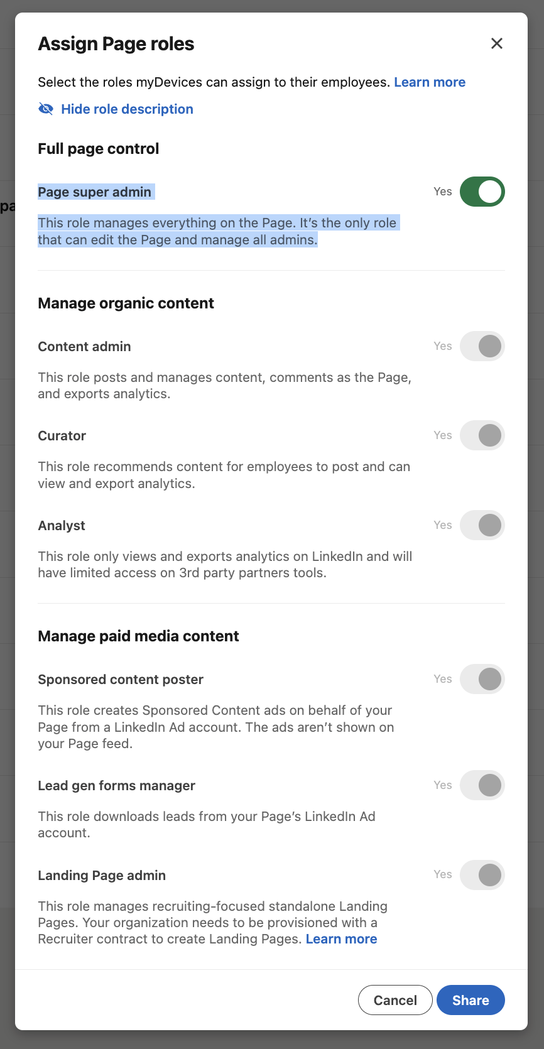544x1049 pixels.
Task: Open Learn more link about Landing Pages
Action: (341, 939)
